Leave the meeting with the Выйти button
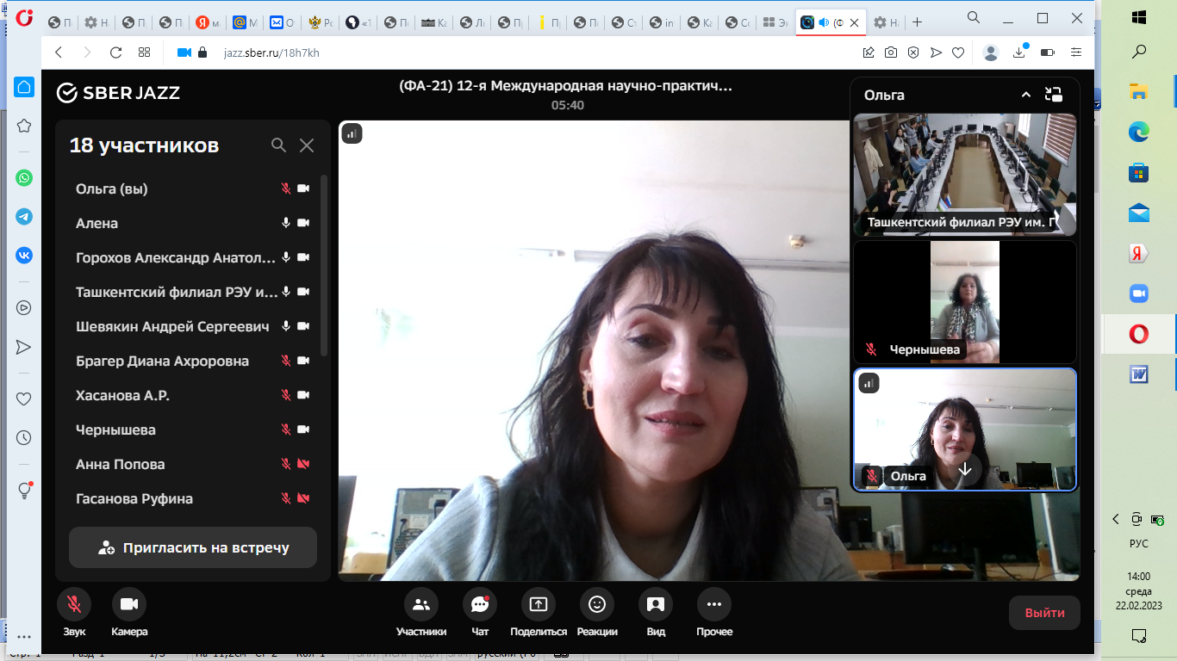This screenshot has height=661, width=1177. pyautogui.click(x=1044, y=613)
